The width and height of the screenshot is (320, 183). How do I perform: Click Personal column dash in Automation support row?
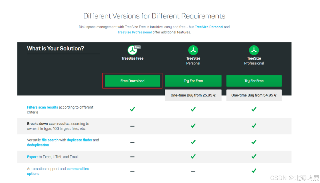click(x=193, y=171)
